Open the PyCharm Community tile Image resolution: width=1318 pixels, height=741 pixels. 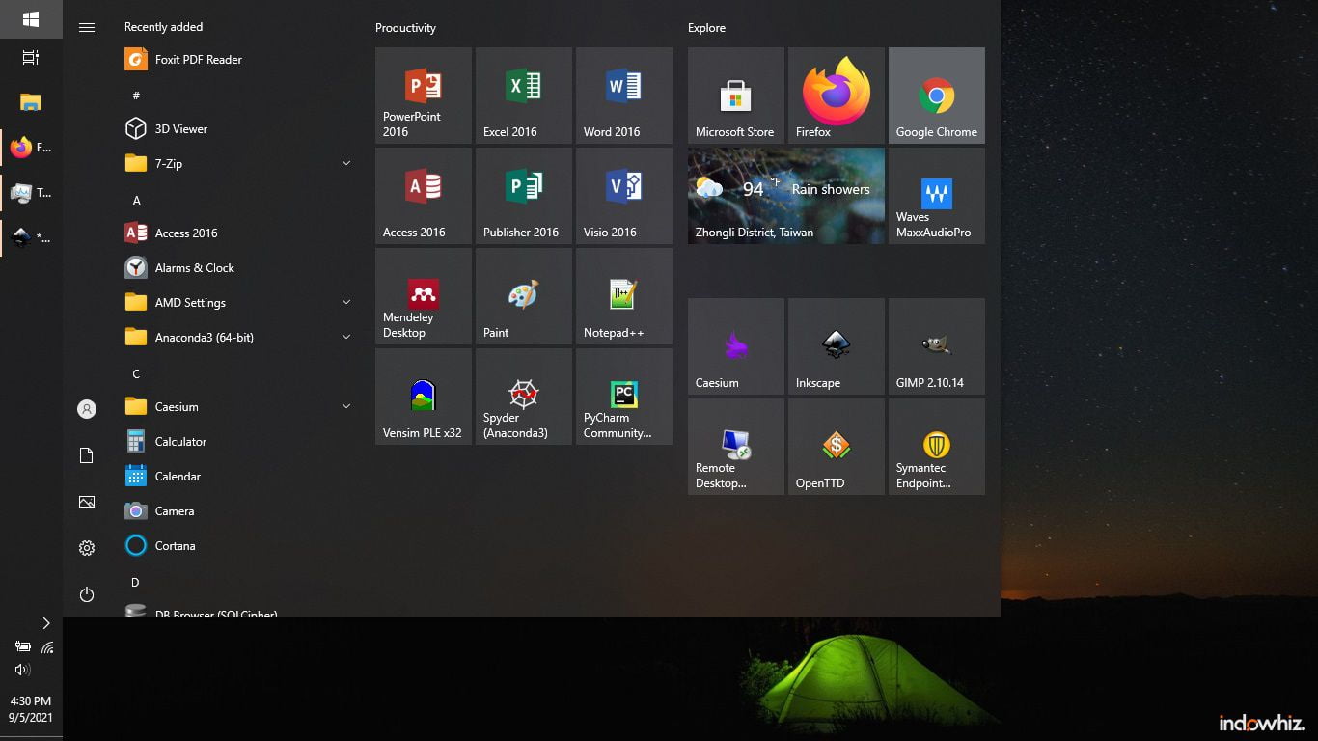click(x=624, y=397)
